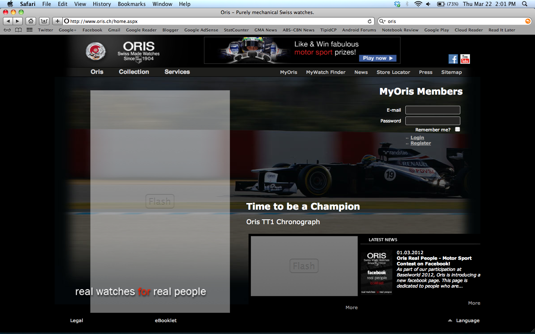
Task: Open Gmail bookmark in bookmarks bar
Action: point(114,30)
